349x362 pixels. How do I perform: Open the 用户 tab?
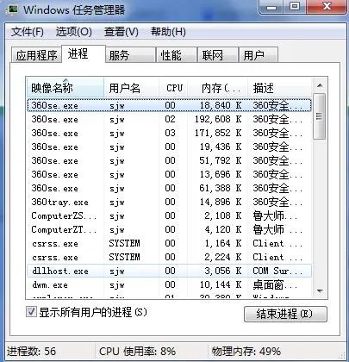(x=259, y=55)
